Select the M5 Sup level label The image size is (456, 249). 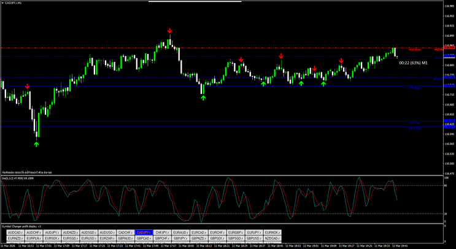(x=415, y=123)
